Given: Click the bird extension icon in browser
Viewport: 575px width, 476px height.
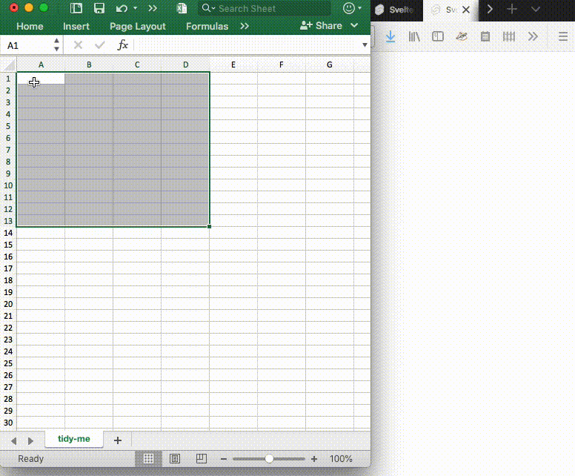Looking at the screenshot, I should point(462,36).
